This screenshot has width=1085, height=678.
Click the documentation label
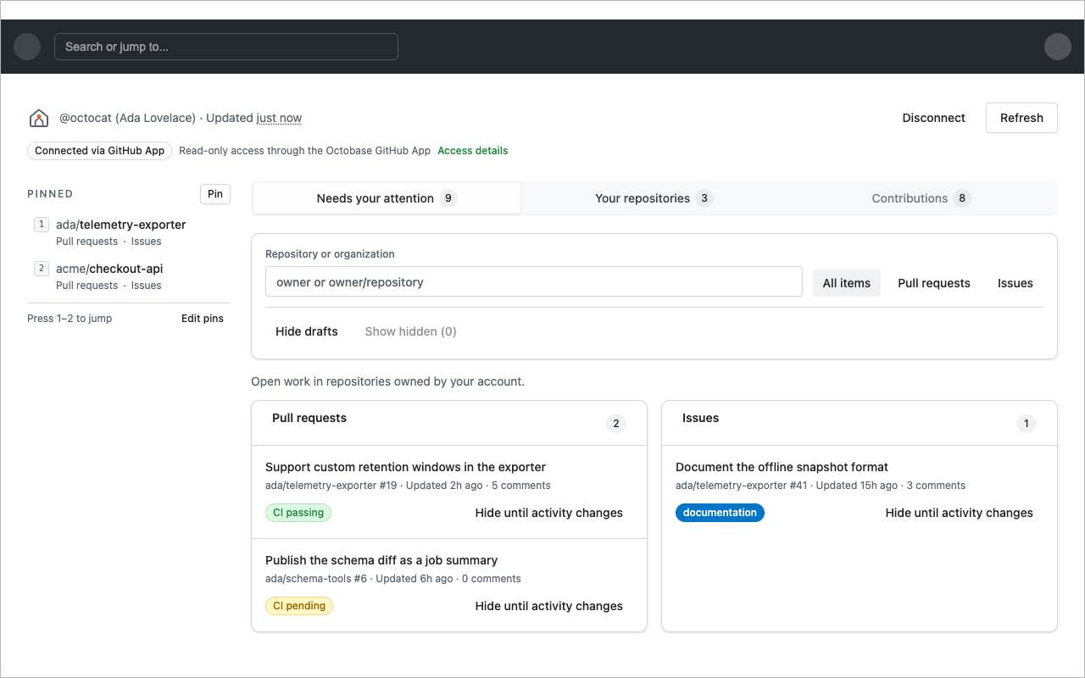coord(720,513)
